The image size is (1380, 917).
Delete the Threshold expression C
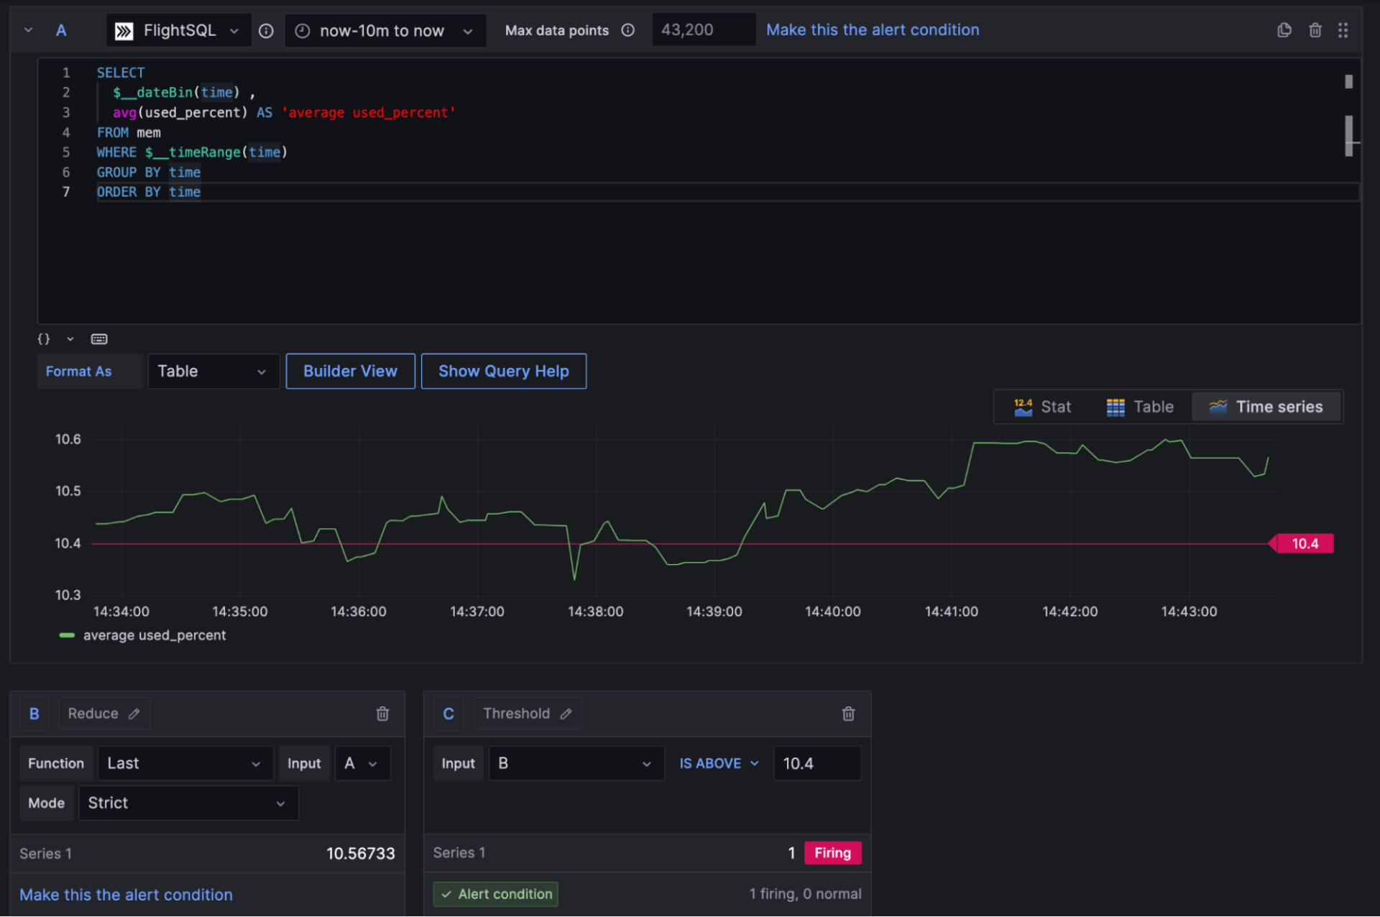pos(848,714)
